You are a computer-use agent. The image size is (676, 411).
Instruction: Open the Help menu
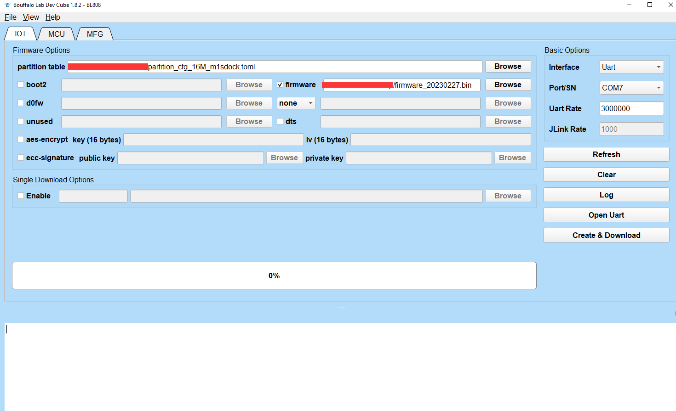click(52, 17)
